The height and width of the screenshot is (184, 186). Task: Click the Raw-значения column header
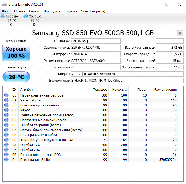[x=166, y=89]
